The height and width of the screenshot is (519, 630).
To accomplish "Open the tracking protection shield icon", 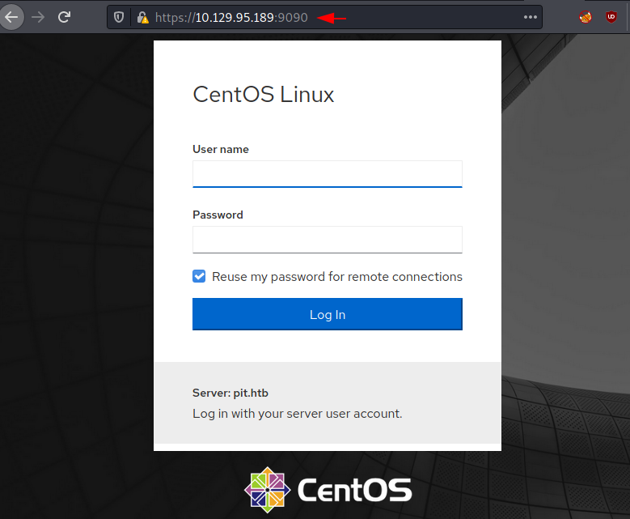I will point(119,17).
